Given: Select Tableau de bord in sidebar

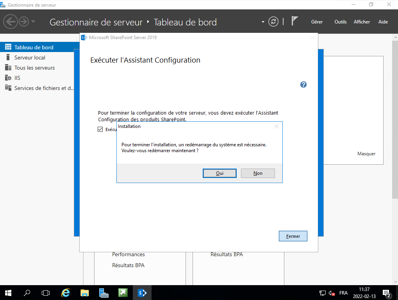Looking at the screenshot, I should coord(39,47).
